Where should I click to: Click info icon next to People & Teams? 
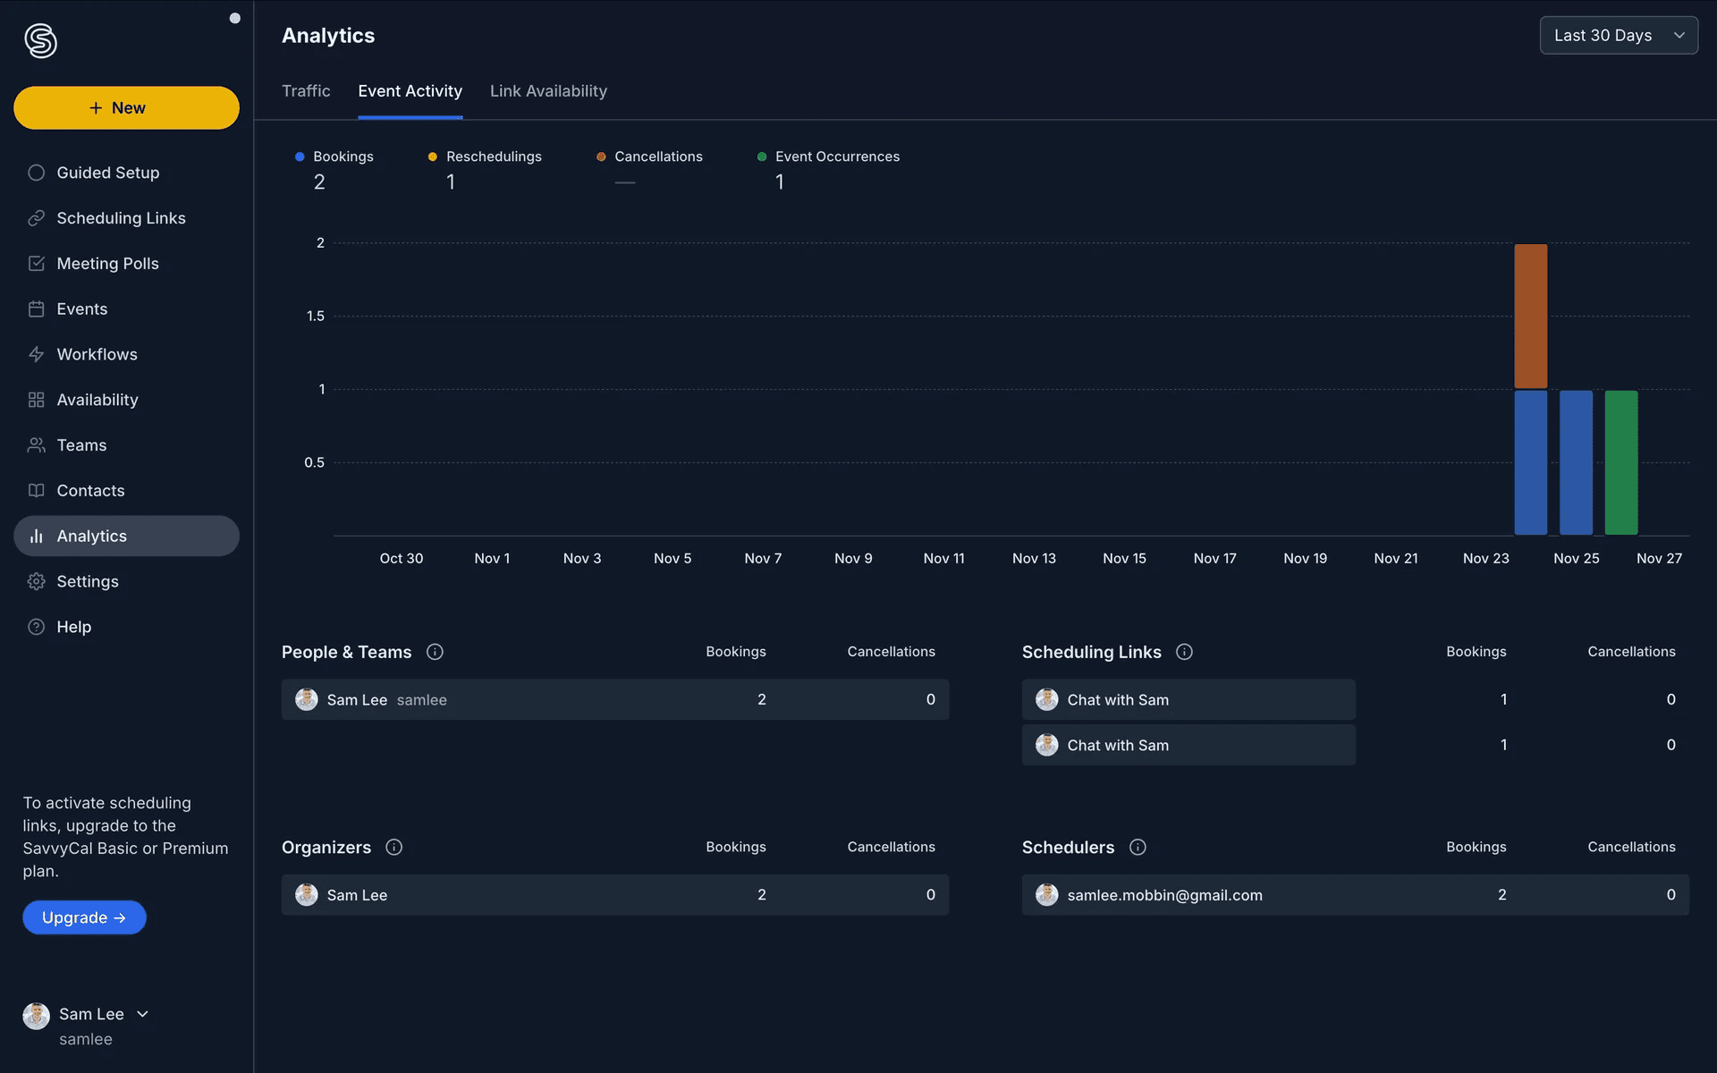pos(435,652)
